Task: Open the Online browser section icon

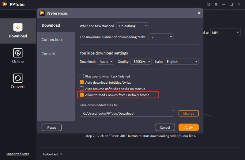Action: click(x=18, y=53)
